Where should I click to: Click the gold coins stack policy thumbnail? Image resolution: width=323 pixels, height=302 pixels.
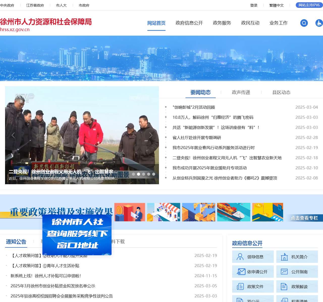(x=267, y=212)
